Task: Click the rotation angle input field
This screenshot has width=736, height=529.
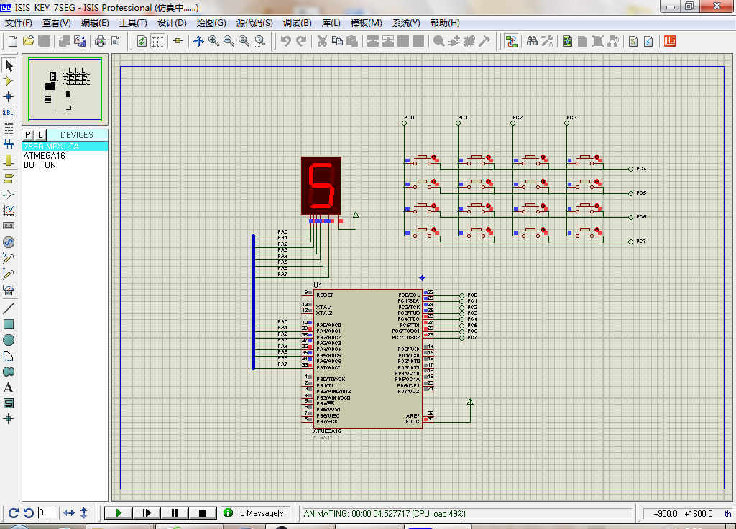Action: 47,512
